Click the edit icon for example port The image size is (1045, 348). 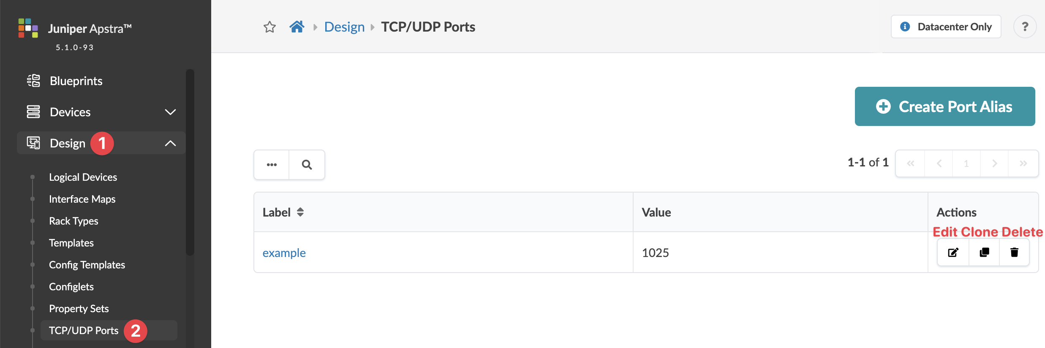coord(953,252)
